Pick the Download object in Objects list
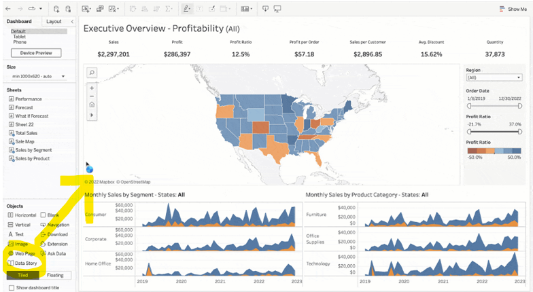The image size is (533, 292). tap(54, 234)
